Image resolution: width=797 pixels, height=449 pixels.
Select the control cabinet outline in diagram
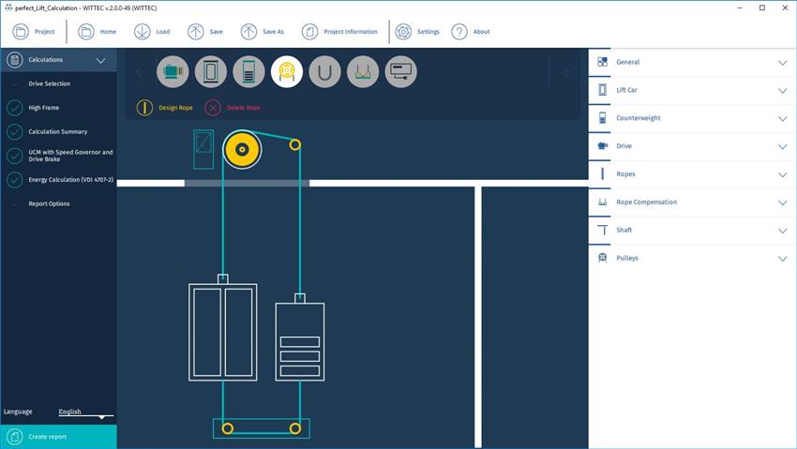pyautogui.click(x=203, y=149)
